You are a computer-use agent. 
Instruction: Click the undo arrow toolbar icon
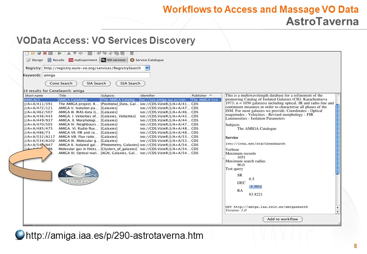coord(99,53)
